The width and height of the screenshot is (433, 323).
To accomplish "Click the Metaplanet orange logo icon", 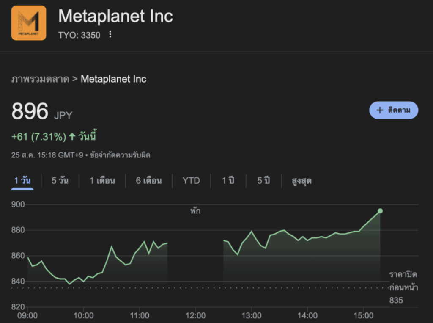I will pyautogui.click(x=29, y=23).
